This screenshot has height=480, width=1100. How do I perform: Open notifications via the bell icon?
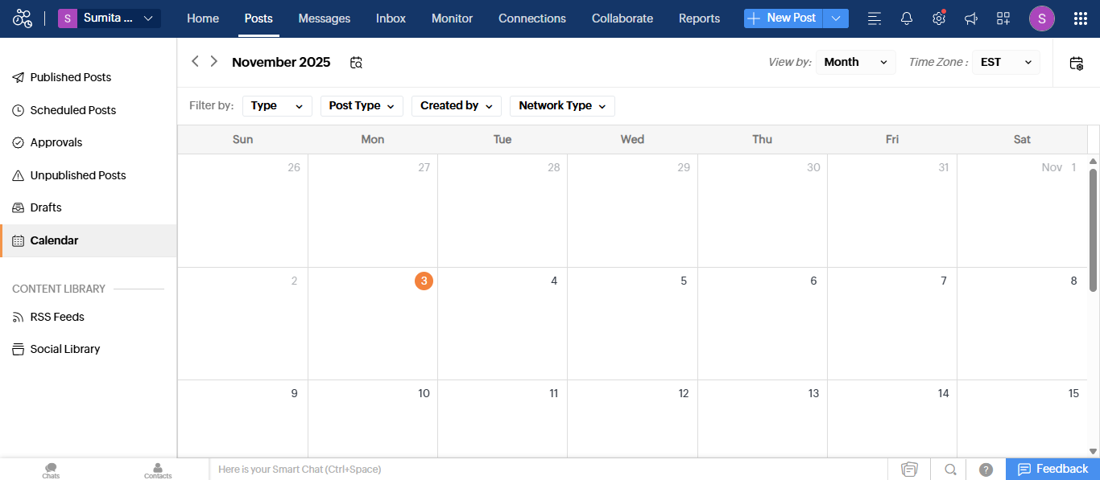coord(906,18)
